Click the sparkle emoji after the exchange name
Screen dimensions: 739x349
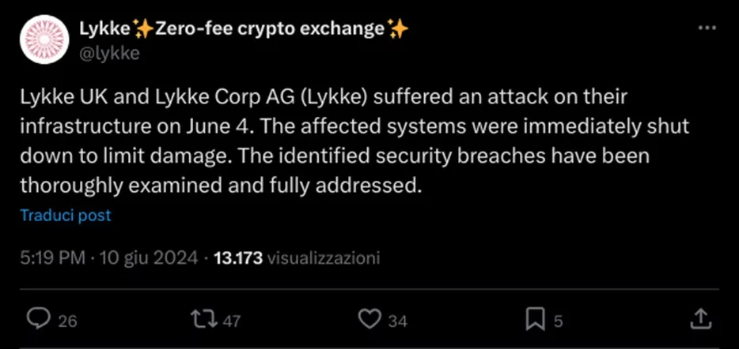pyautogui.click(x=398, y=29)
